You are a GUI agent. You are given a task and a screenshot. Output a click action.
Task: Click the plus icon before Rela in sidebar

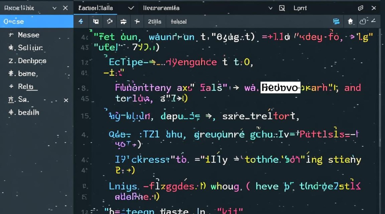[11, 86]
